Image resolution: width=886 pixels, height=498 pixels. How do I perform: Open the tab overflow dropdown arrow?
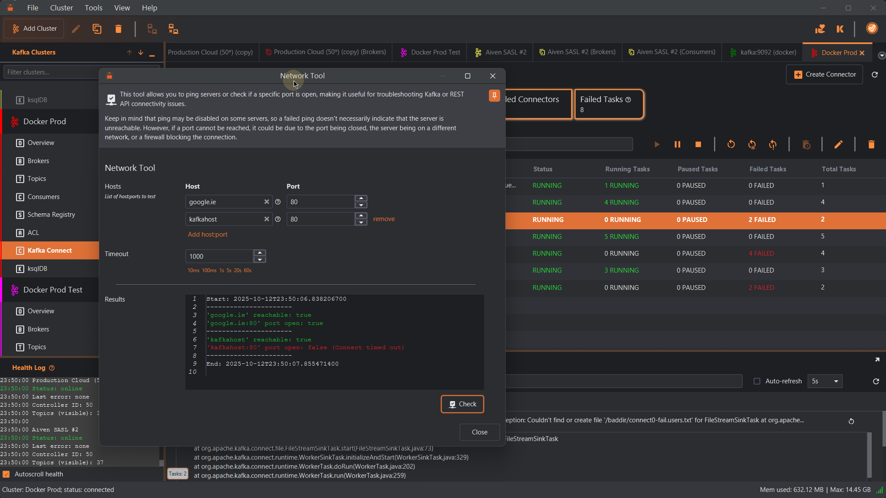(x=881, y=55)
